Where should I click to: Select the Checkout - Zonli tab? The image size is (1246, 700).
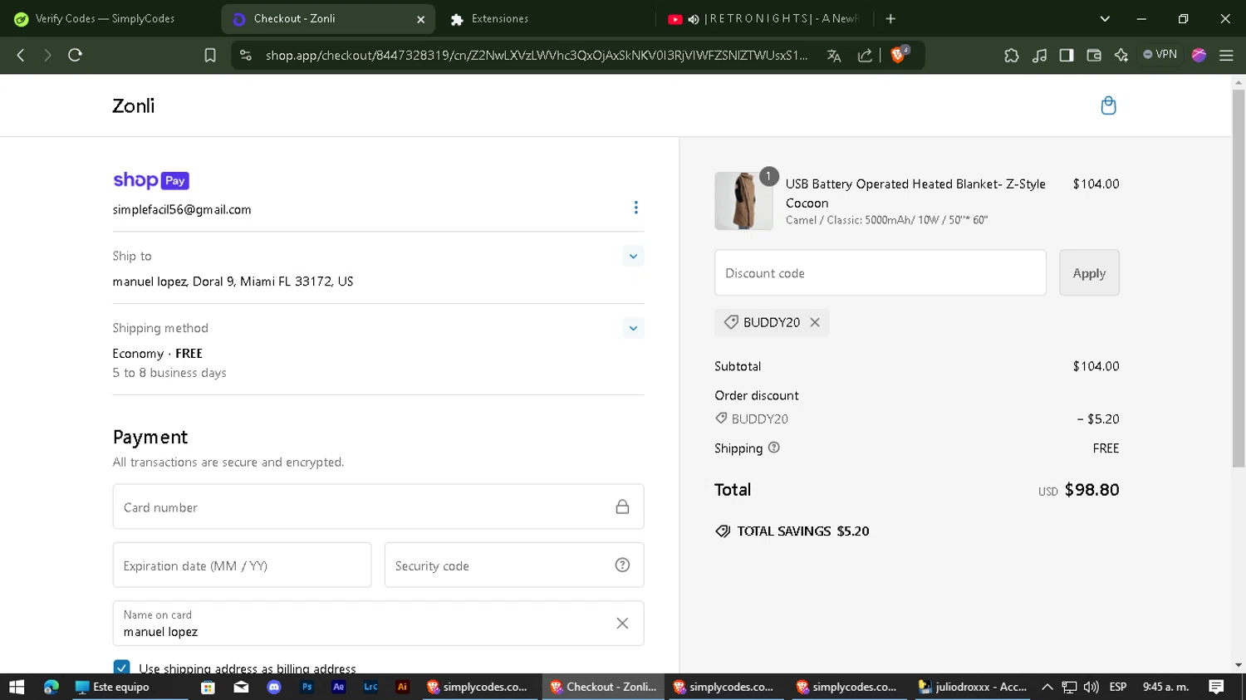pyautogui.click(x=328, y=18)
